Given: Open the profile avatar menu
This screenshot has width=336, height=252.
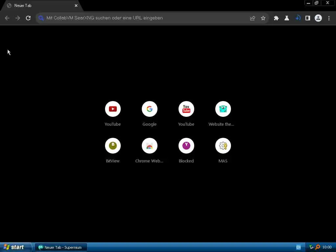Looking at the screenshot, I should 318,18.
